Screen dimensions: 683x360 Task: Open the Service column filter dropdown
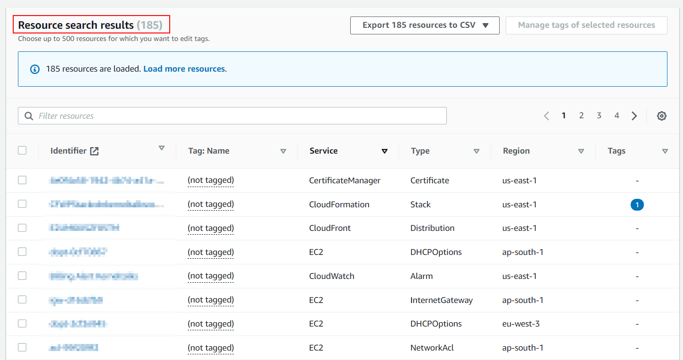[x=385, y=151]
